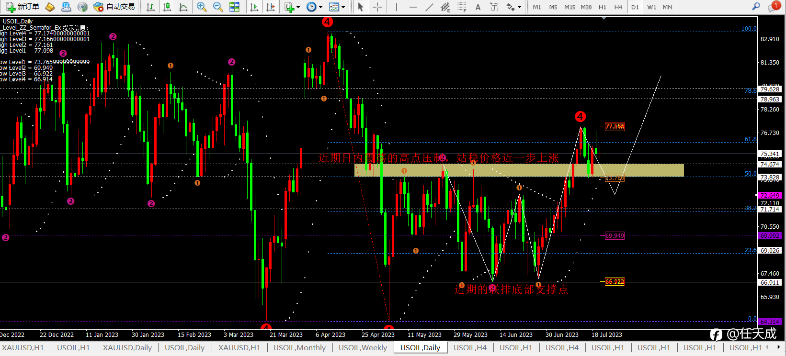Select the horizontal line tool

coord(413,7)
